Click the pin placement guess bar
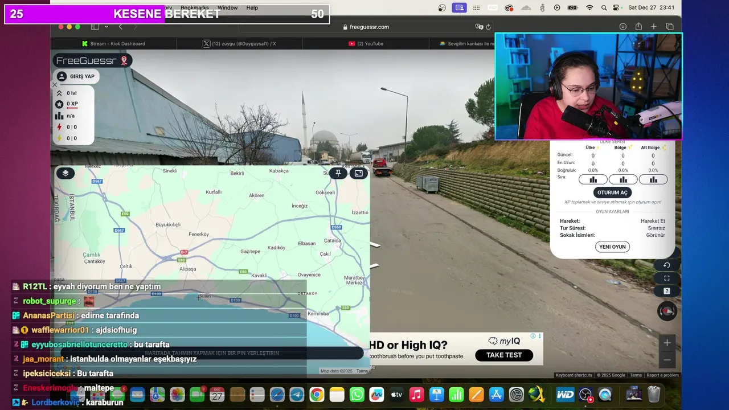Screen dimensions: 729x410 coord(212,353)
